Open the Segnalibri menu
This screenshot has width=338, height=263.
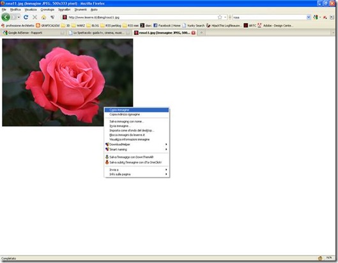(x=65, y=10)
